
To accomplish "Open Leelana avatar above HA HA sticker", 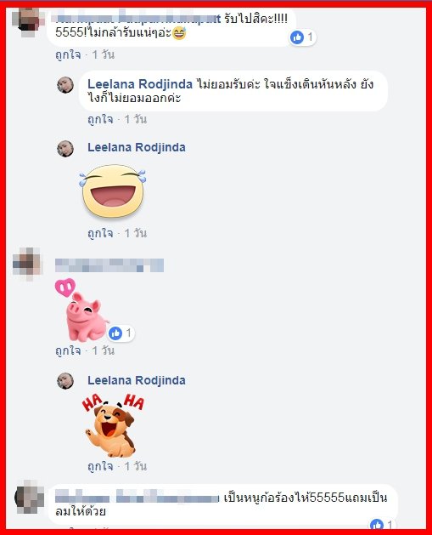I will (x=65, y=381).
